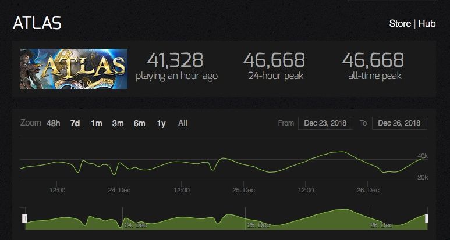The width and height of the screenshot is (450, 240).
Task: Click right range handle on navigator chart
Action: (426, 218)
